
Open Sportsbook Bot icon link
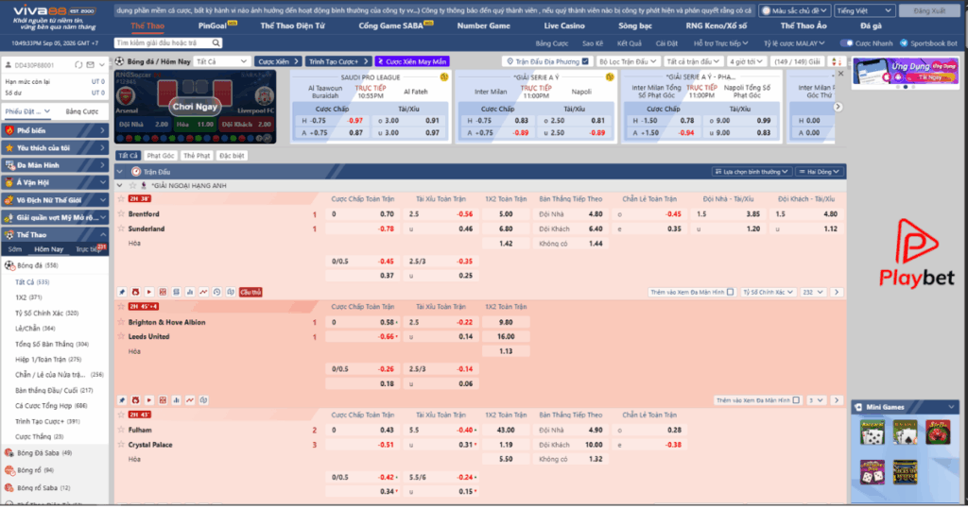click(904, 43)
